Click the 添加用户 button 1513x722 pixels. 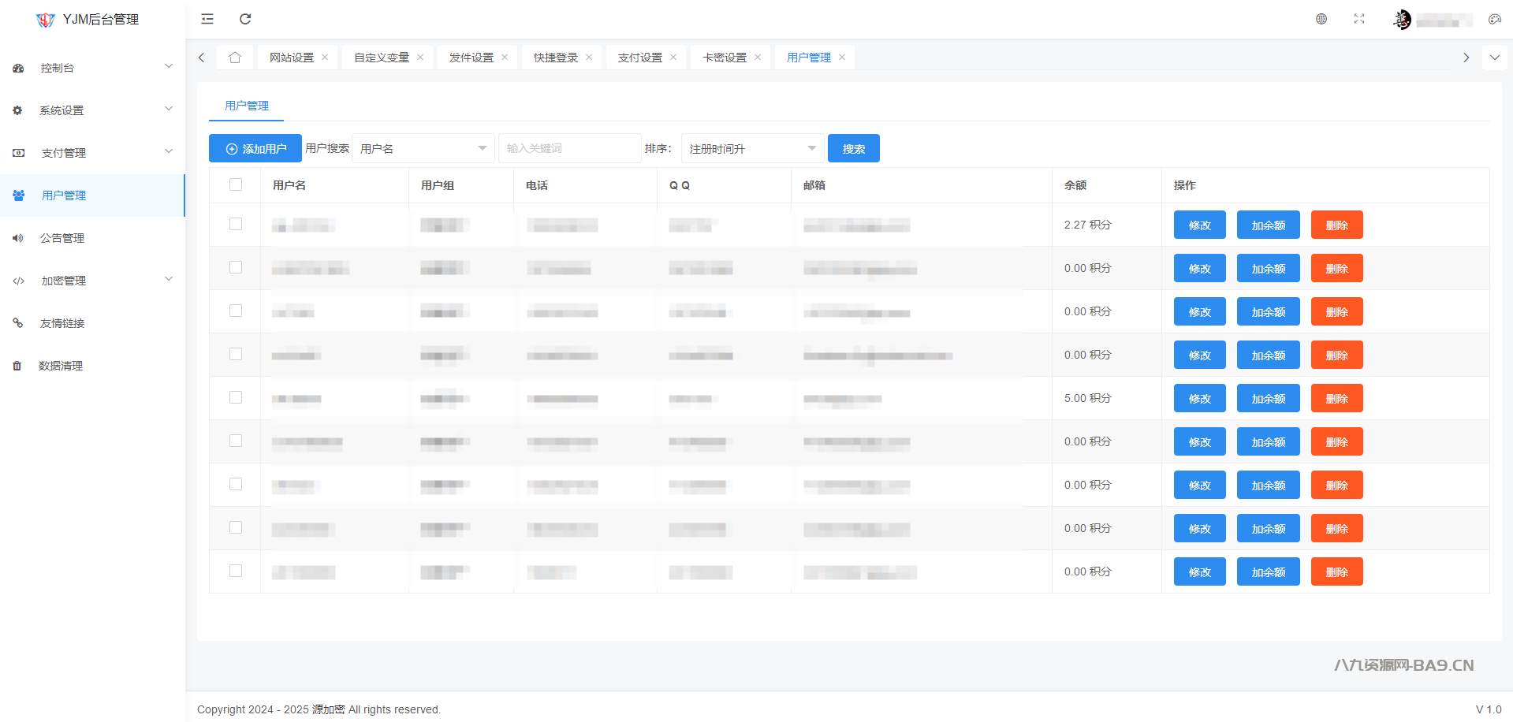[255, 148]
